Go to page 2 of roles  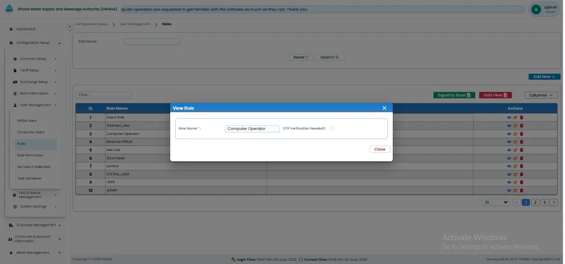tap(535, 202)
